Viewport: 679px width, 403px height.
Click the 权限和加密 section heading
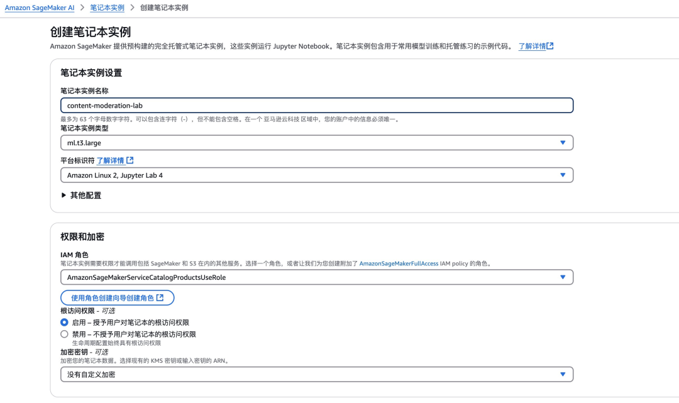pyautogui.click(x=82, y=237)
